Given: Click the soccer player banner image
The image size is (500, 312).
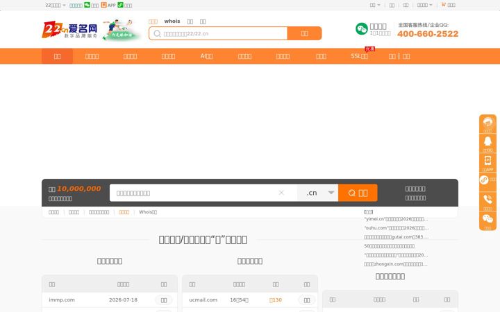Looking at the screenshot, I should coord(121,30).
